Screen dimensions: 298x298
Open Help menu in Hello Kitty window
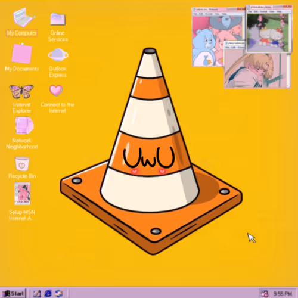click(279, 11)
